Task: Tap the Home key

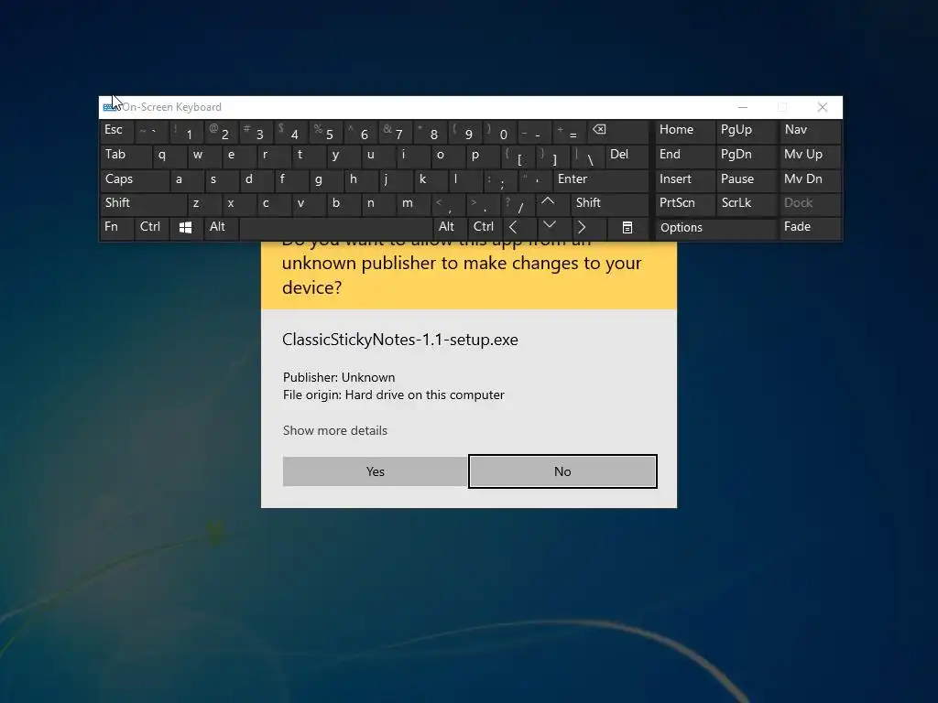Action: pos(684,131)
